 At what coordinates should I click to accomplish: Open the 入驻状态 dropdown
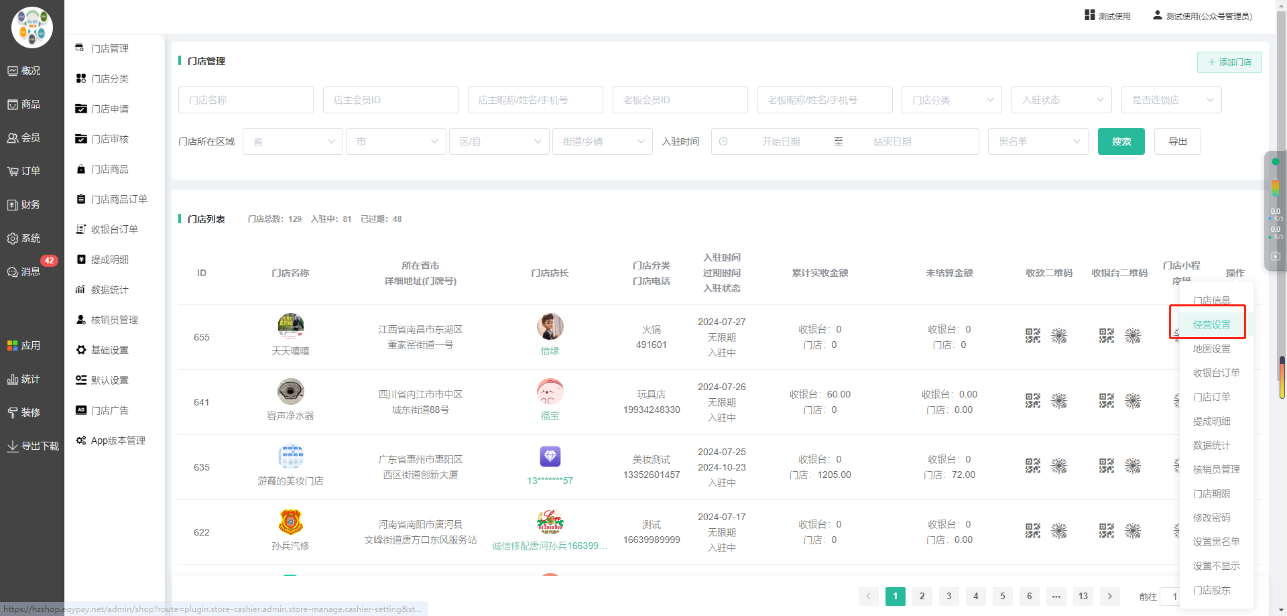click(x=1062, y=100)
